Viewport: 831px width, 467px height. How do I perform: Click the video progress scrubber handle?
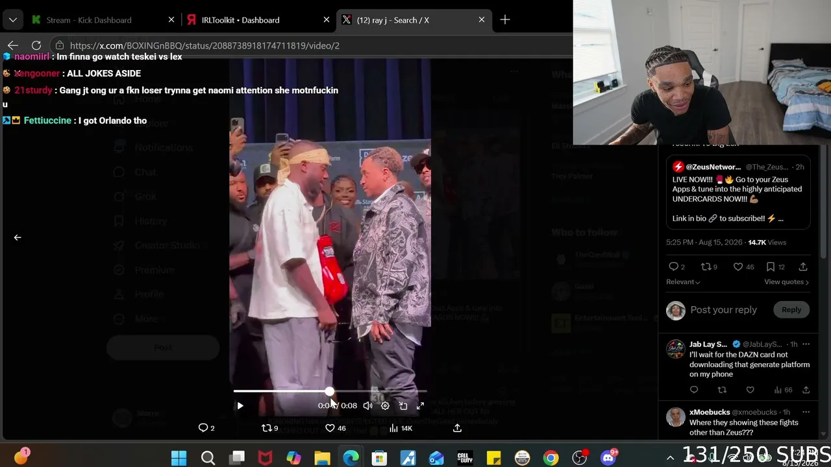click(330, 392)
